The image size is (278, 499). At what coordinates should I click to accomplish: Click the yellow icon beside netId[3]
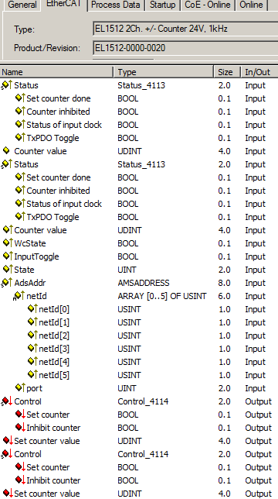click(x=32, y=349)
